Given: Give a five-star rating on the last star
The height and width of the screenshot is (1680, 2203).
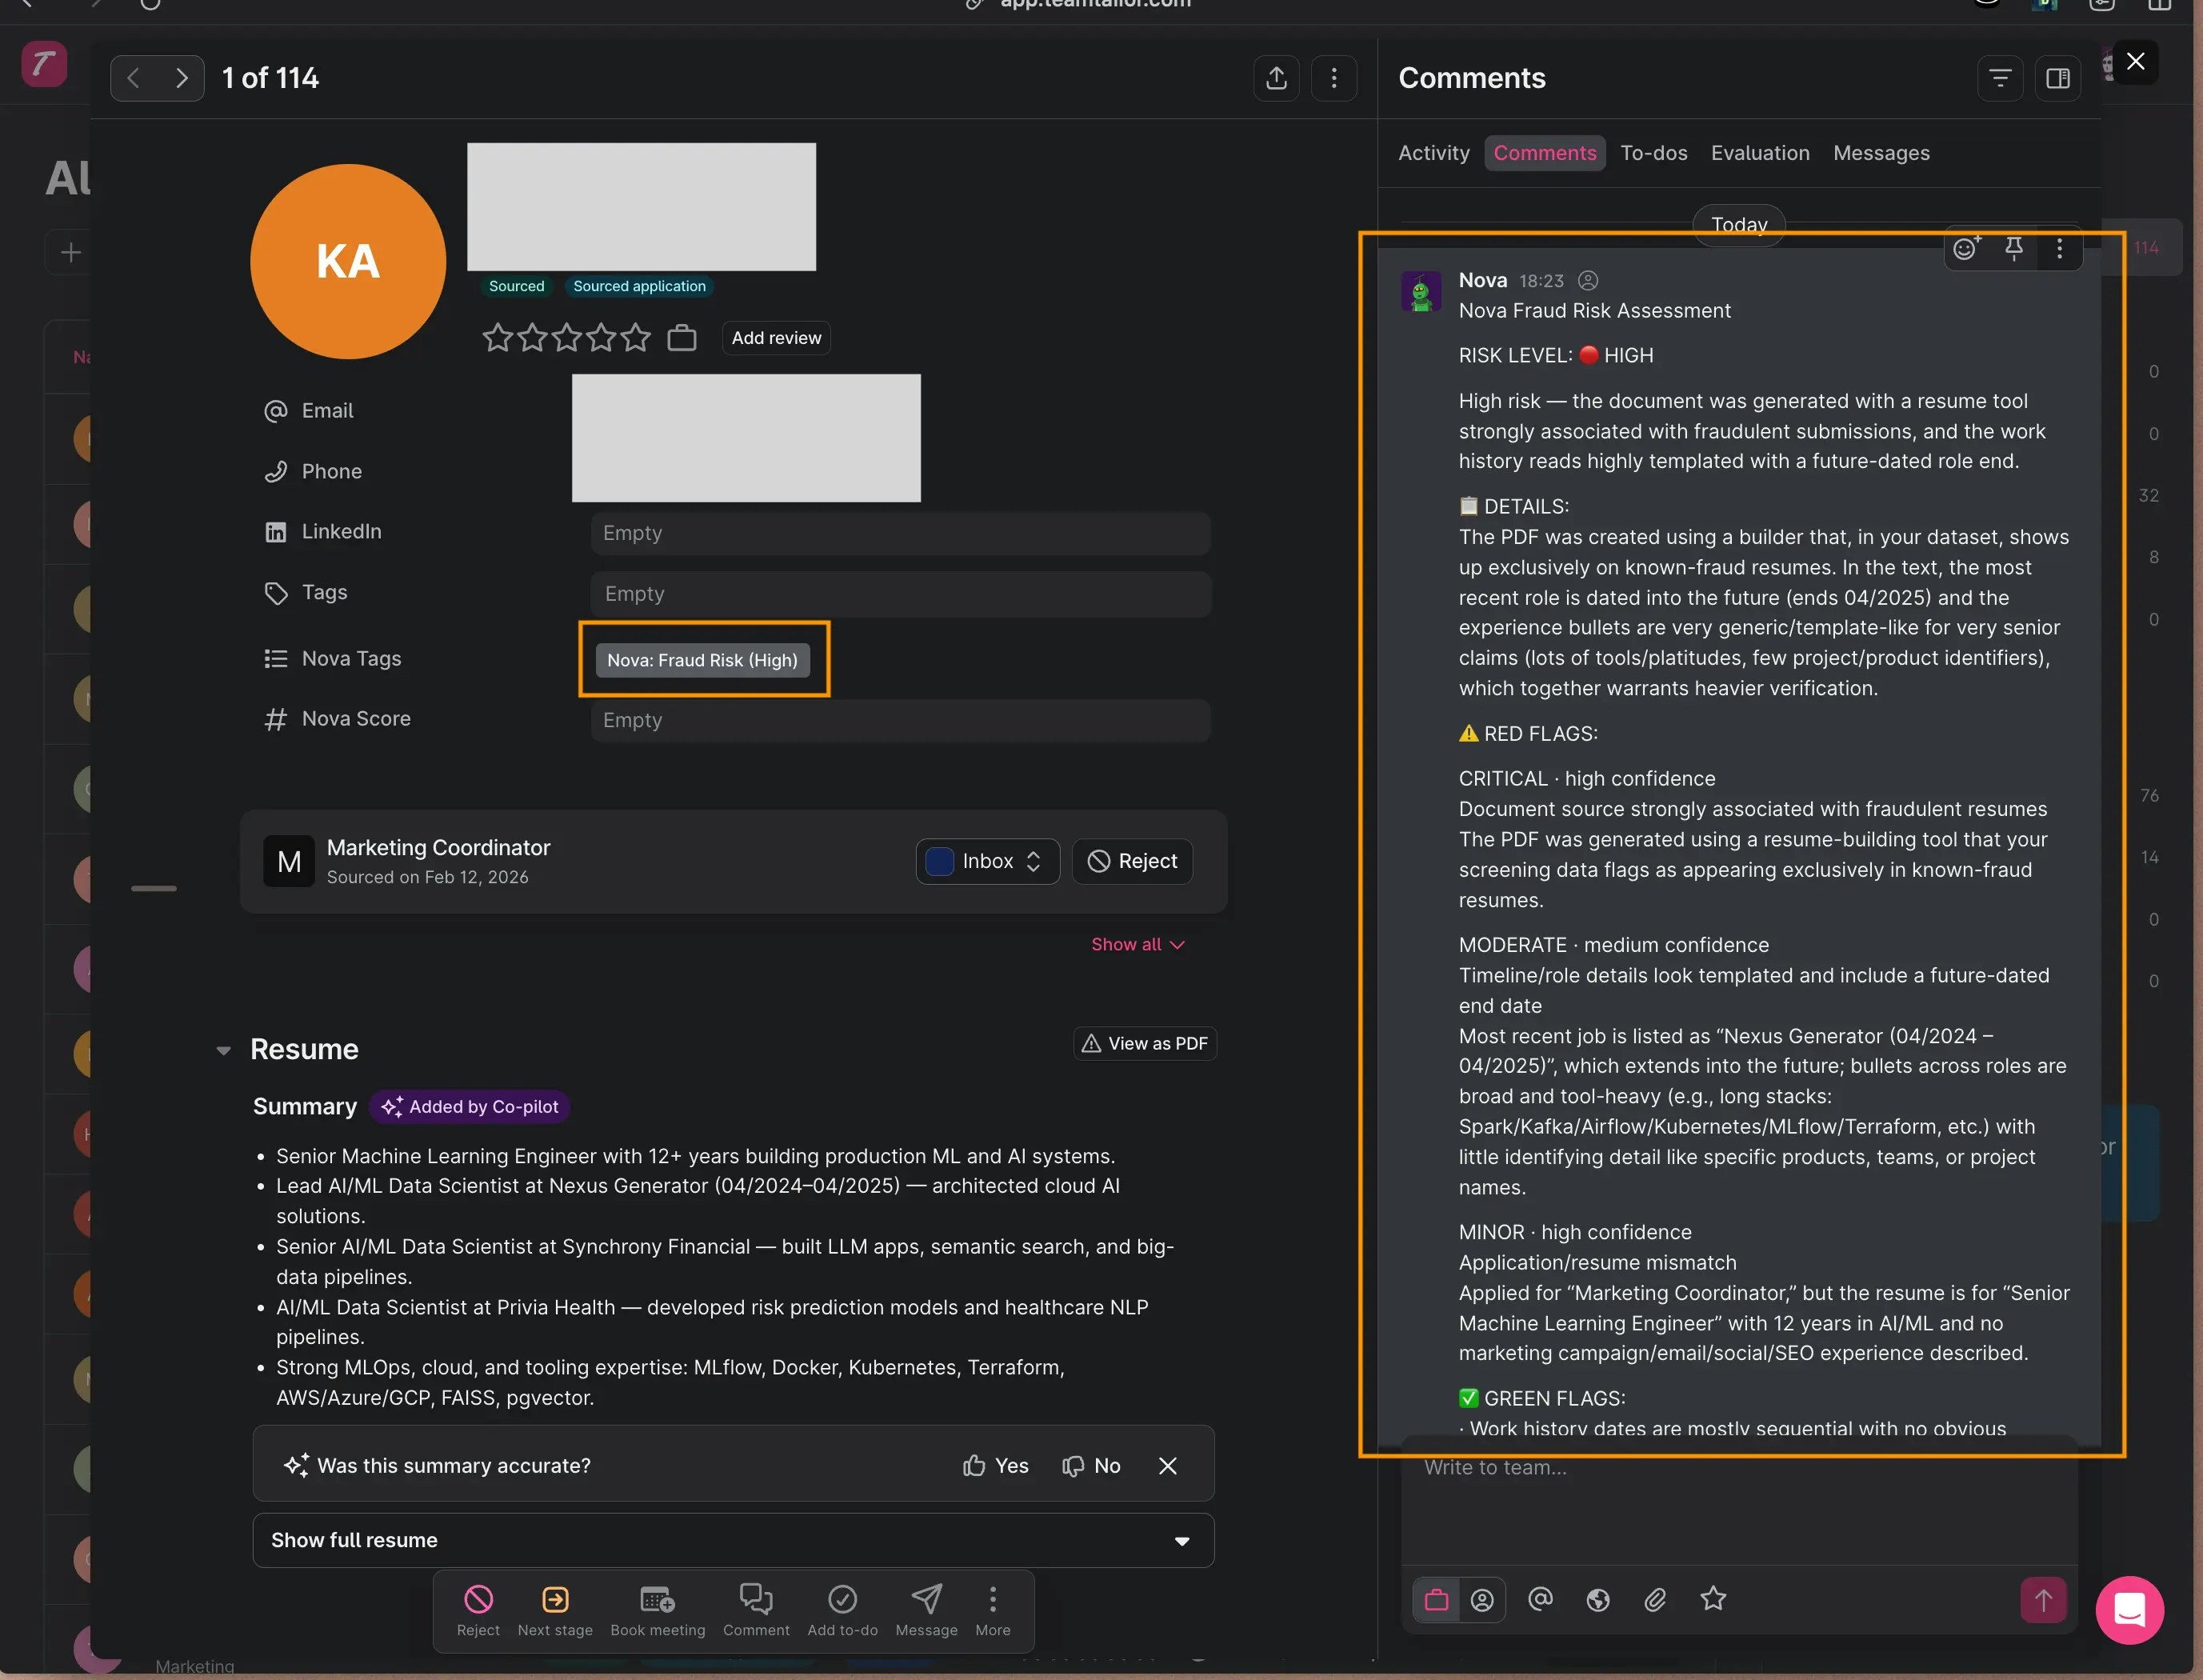Looking at the screenshot, I should pyautogui.click(x=636, y=338).
